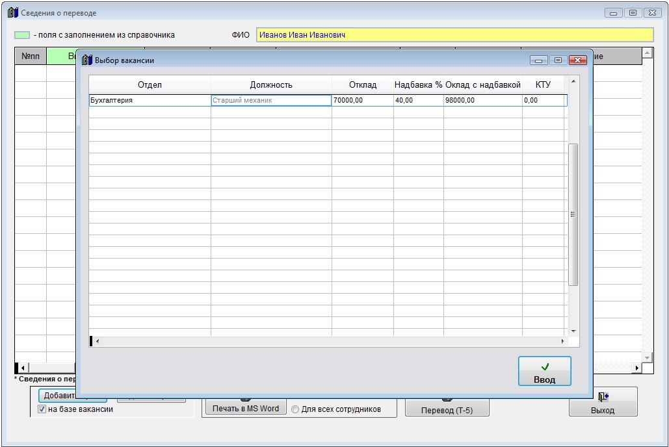Click the Печать в MS Word button
Image resolution: width=669 pixels, height=447 pixels.
[246, 408]
